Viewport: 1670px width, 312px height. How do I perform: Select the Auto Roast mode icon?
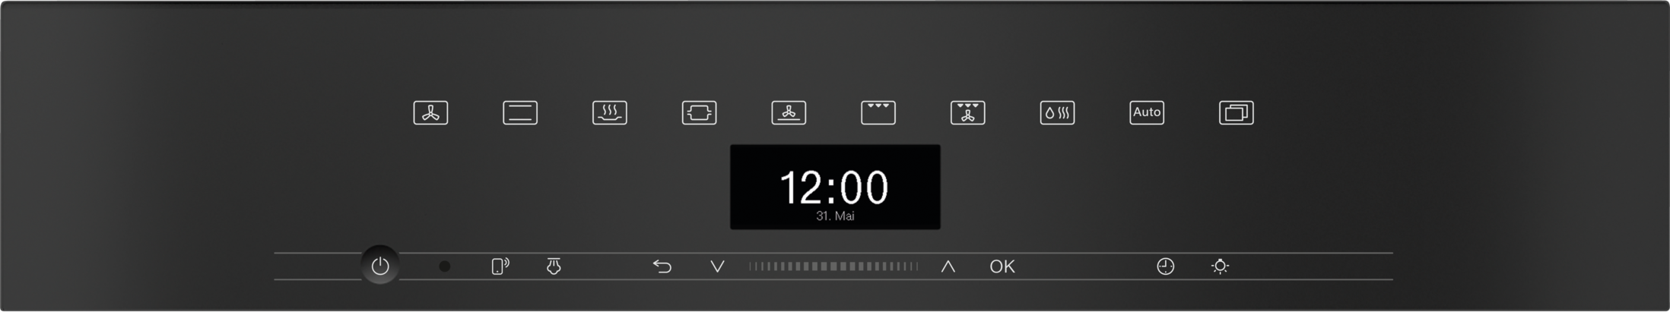click(x=700, y=113)
